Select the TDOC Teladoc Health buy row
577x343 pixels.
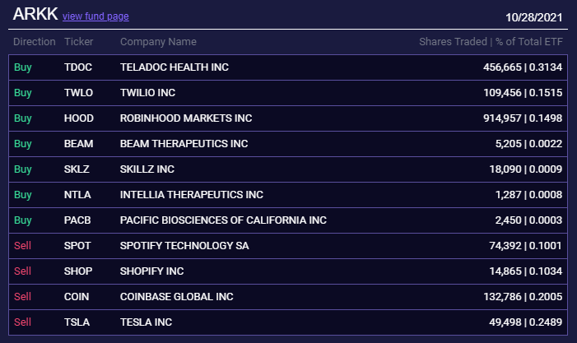click(288, 67)
